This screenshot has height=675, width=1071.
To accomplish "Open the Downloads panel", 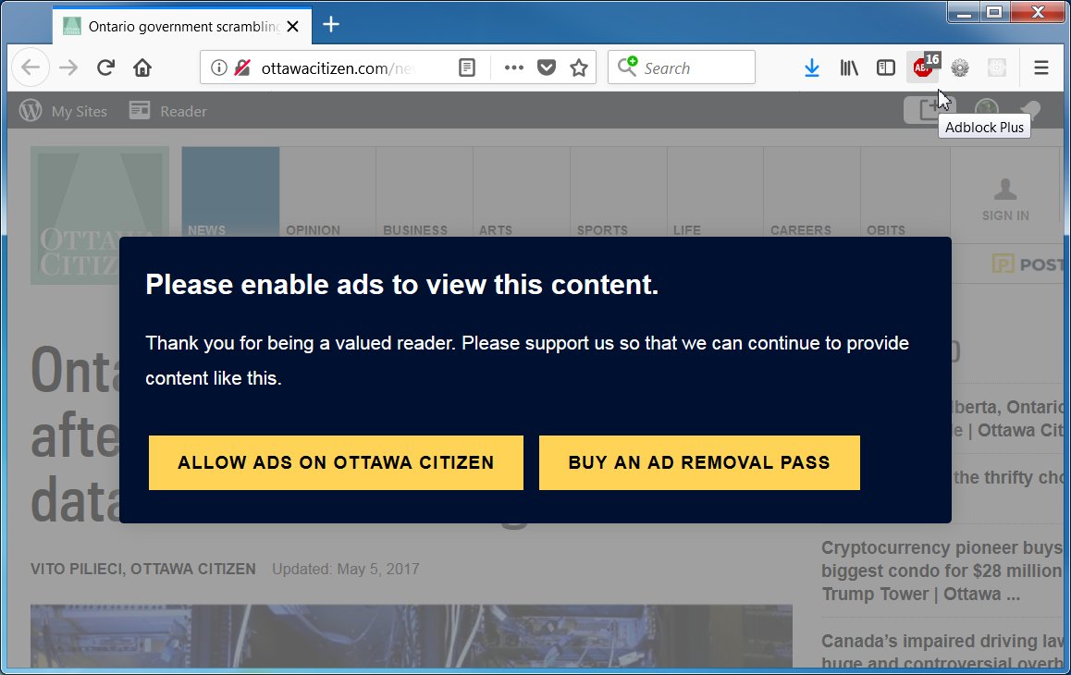I will click(811, 67).
